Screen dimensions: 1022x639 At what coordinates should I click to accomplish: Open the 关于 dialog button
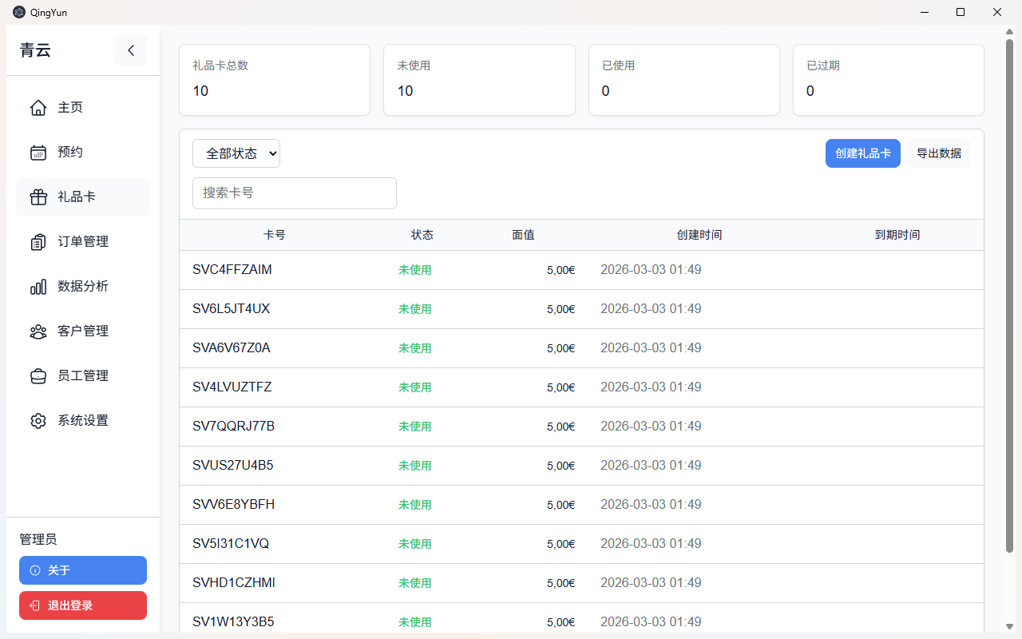pyautogui.click(x=83, y=570)
